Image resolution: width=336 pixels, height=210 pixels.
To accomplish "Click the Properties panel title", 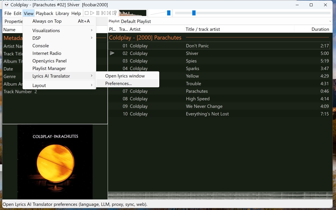I will (x=13, y=21).
